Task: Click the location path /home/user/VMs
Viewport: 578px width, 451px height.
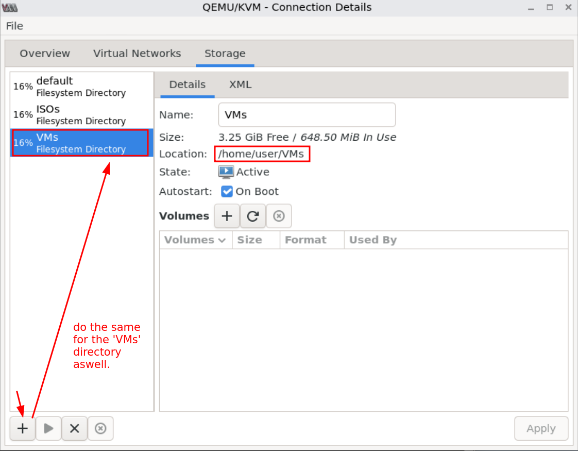Action: point(261,154)
